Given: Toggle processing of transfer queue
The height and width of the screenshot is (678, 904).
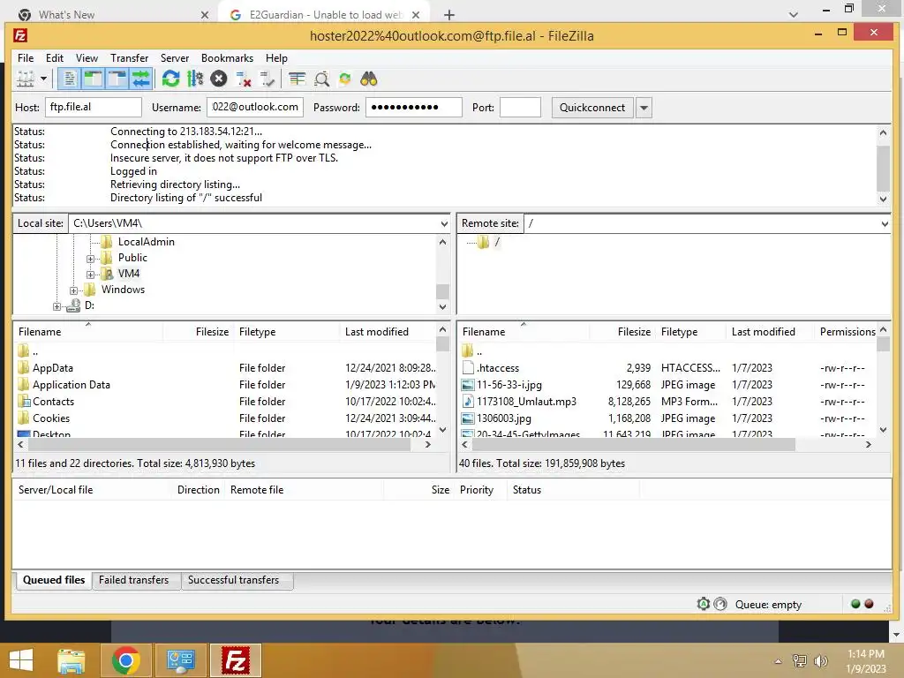Looking at the screenshot, I should (195, 79).
